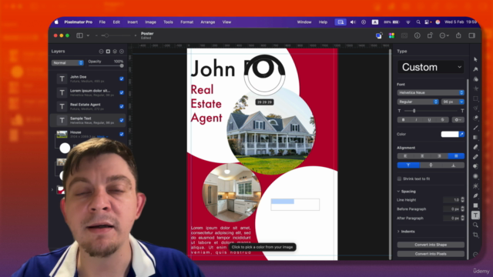493x277 pixels.
Task: Open the File menu
Action: [102, 22]
